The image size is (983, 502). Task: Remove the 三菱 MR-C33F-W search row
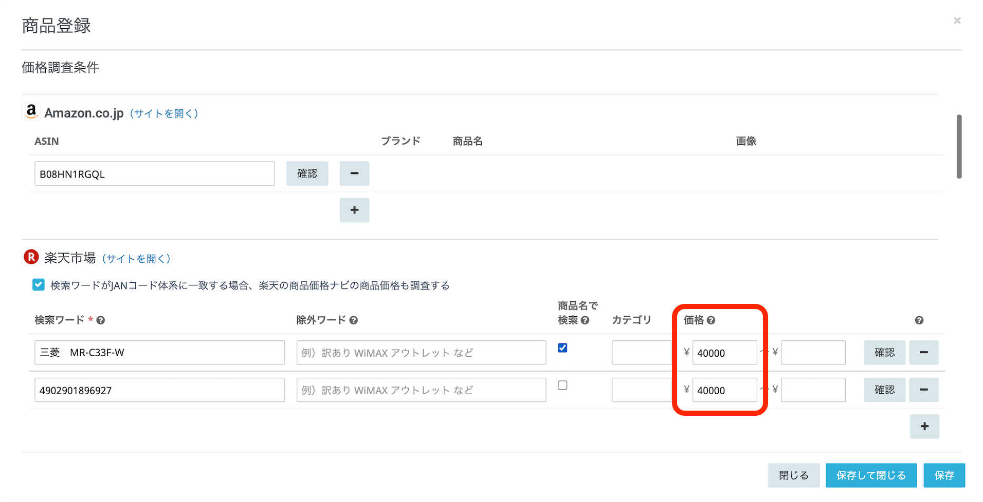tap(923, 353)
